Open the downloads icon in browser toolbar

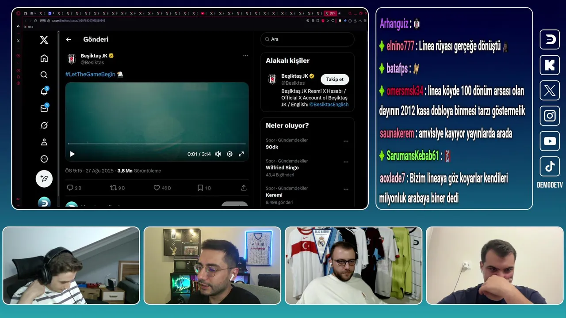360,21
